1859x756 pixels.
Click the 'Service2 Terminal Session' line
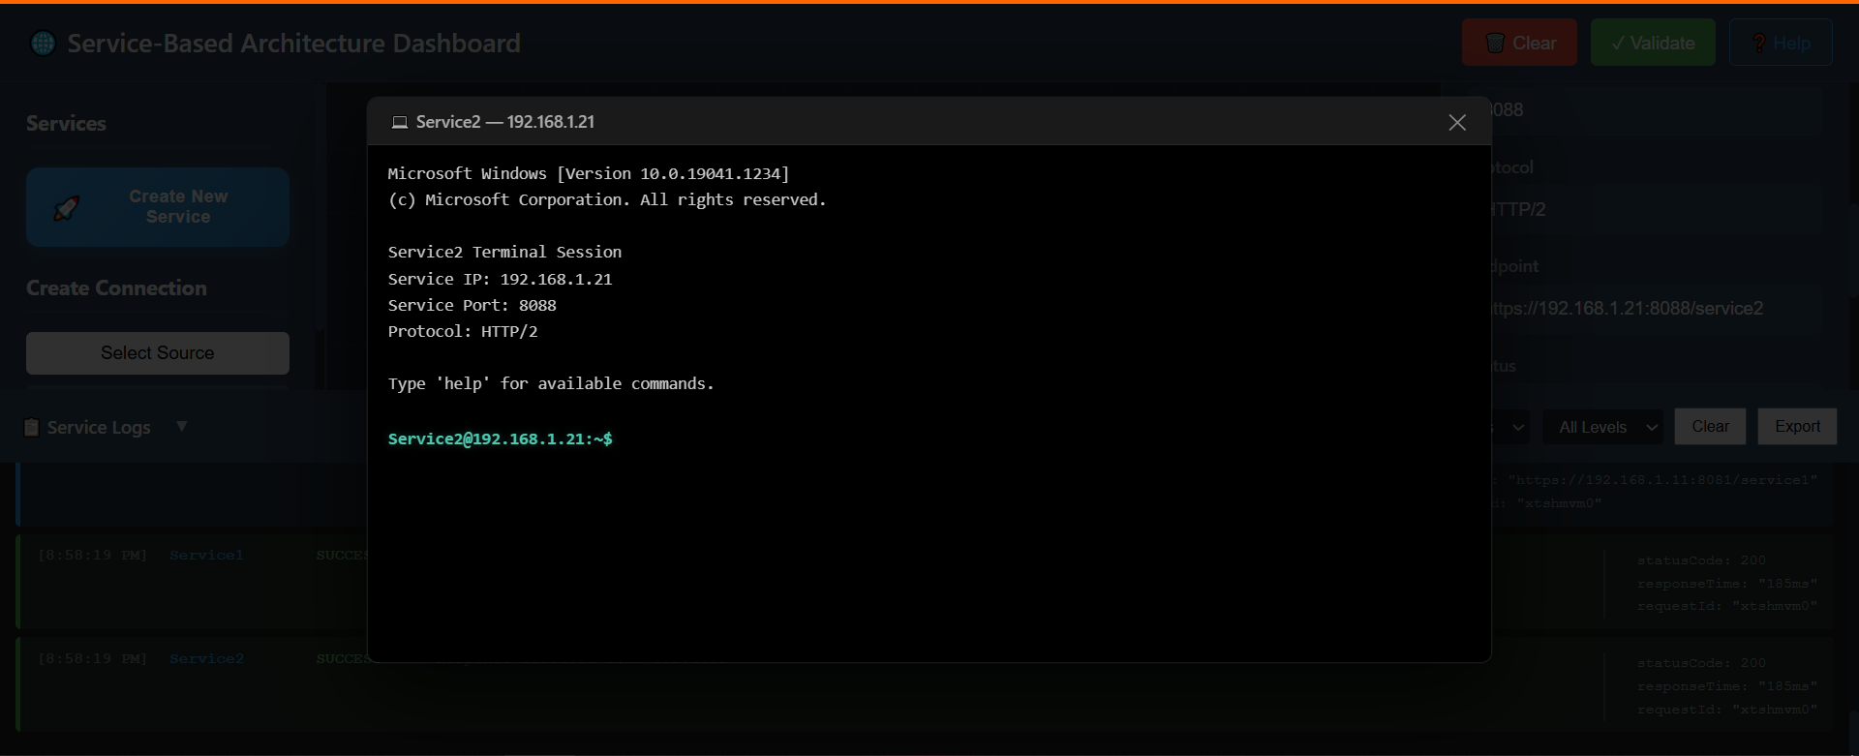(x=504, y=252)
